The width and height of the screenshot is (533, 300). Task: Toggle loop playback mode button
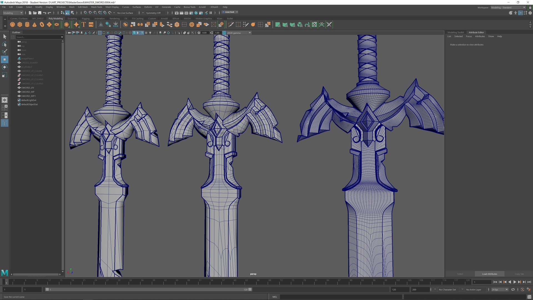tap(513, 289)
